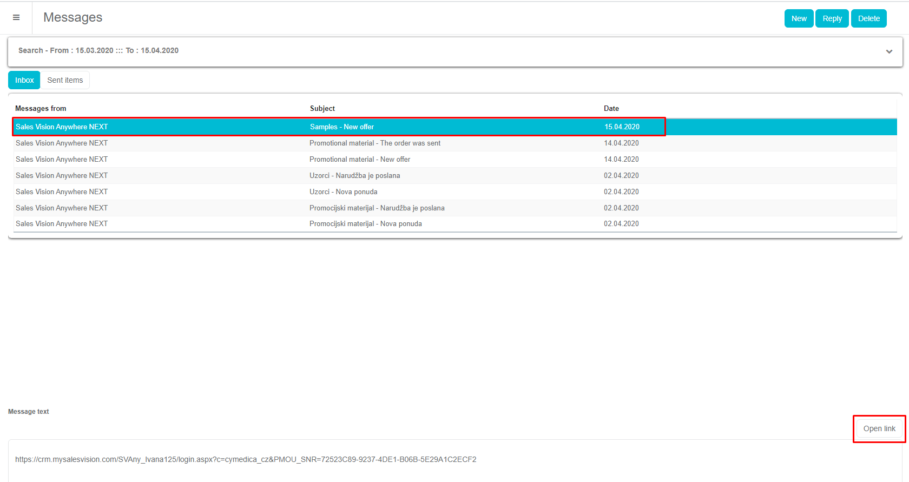The image size is (909, 482).
Task: Select Uzorci - Nova ponuda message row
Action: (343, 192)
